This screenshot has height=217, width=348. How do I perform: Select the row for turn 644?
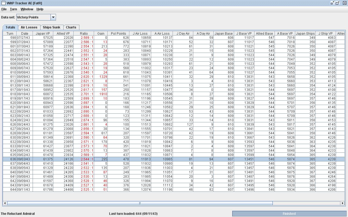[174, 190]
